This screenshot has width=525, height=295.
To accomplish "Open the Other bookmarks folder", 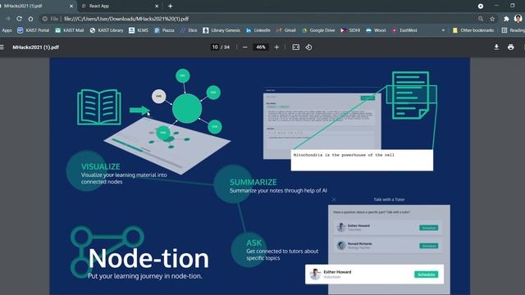I will (473, 30).
